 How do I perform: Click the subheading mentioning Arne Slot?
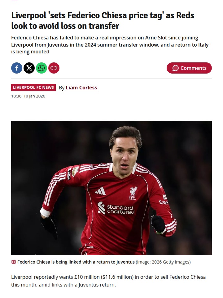click(110, 45)
